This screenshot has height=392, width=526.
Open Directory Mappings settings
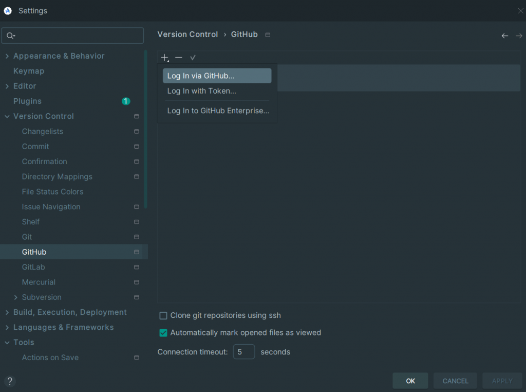point(57,176)
